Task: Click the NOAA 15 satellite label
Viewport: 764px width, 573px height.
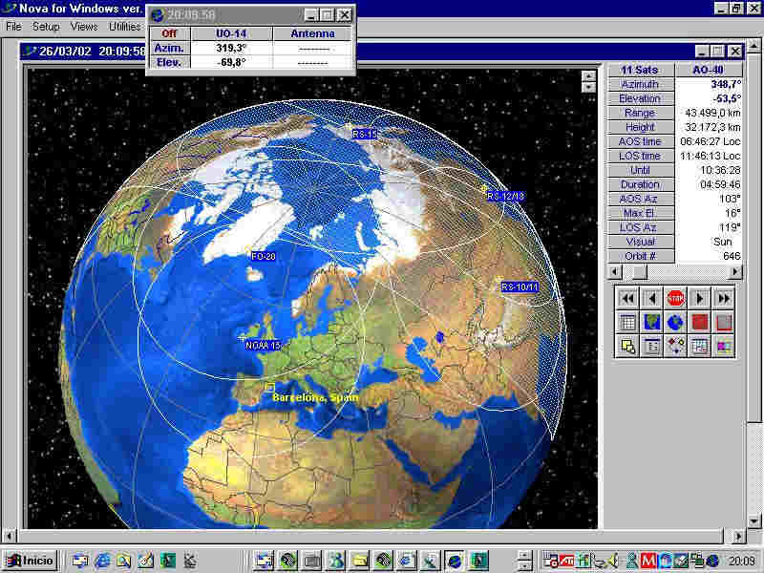Action: (x=263, y=345)
